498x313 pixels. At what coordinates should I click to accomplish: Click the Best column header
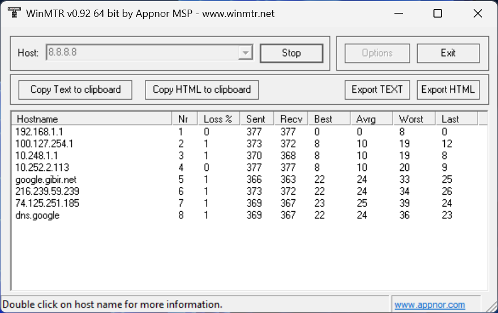[x=329, y=119]
